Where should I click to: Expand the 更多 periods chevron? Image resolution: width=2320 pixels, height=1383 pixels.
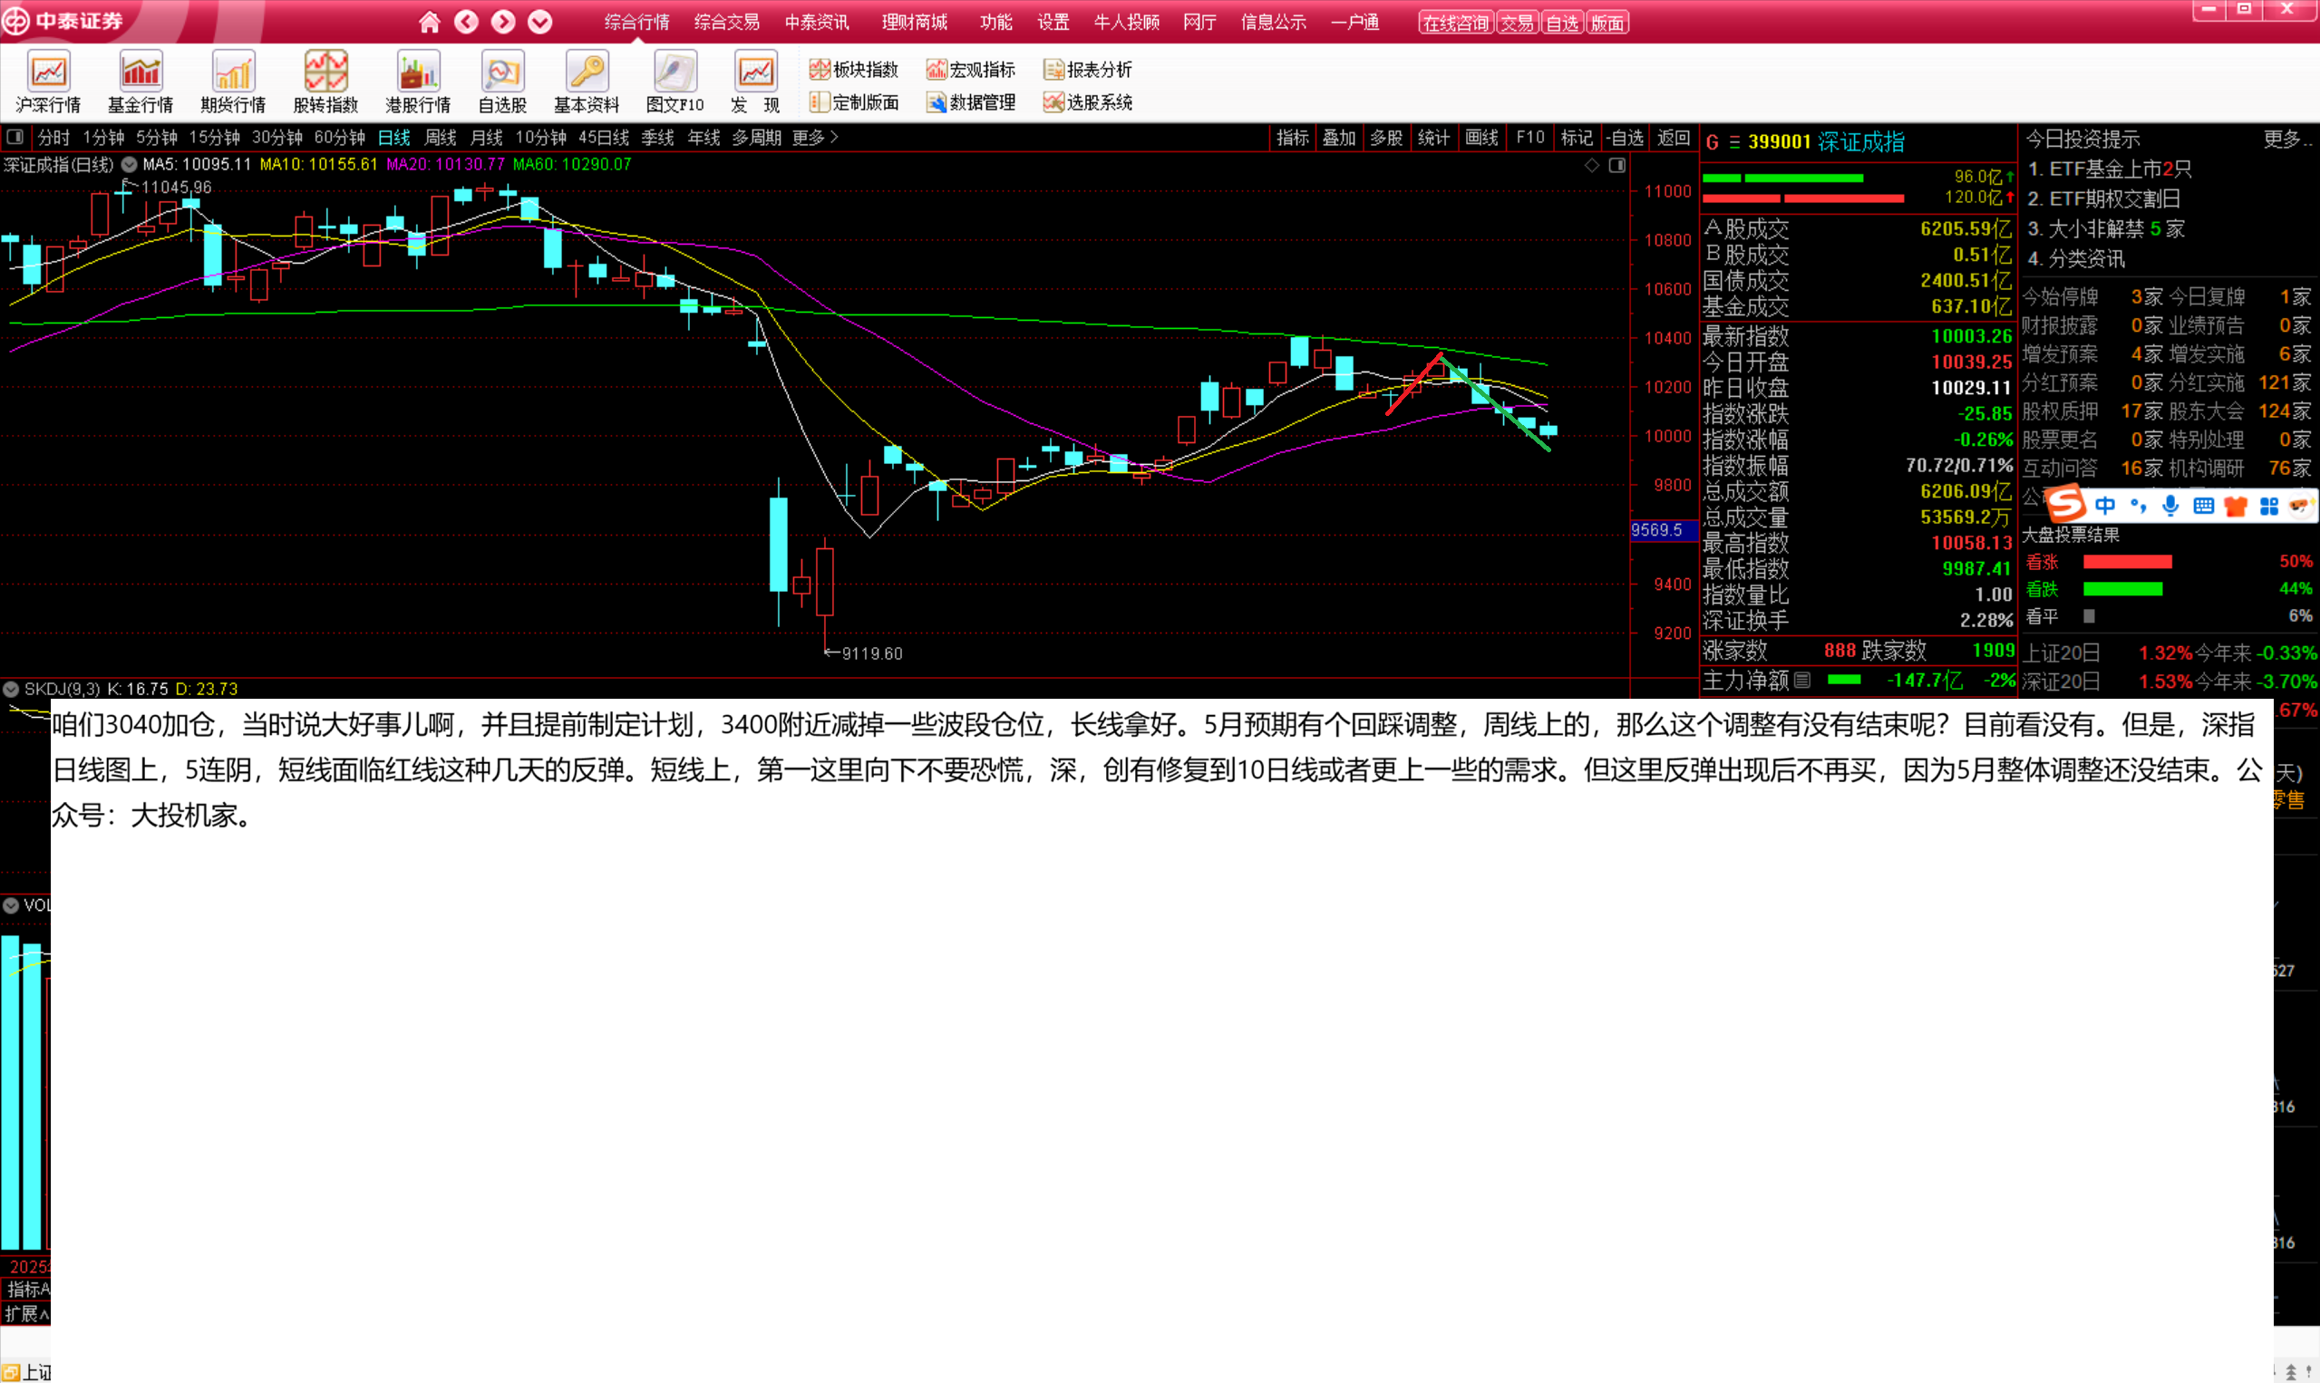pos(816,138)
